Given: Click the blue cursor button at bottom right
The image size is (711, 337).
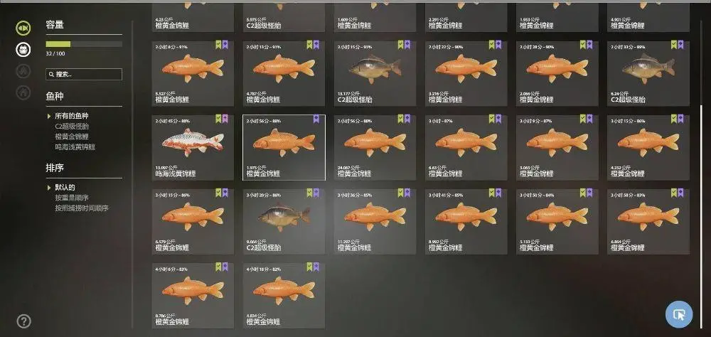Looking at the screenshot, I should (x=679, y=314).
